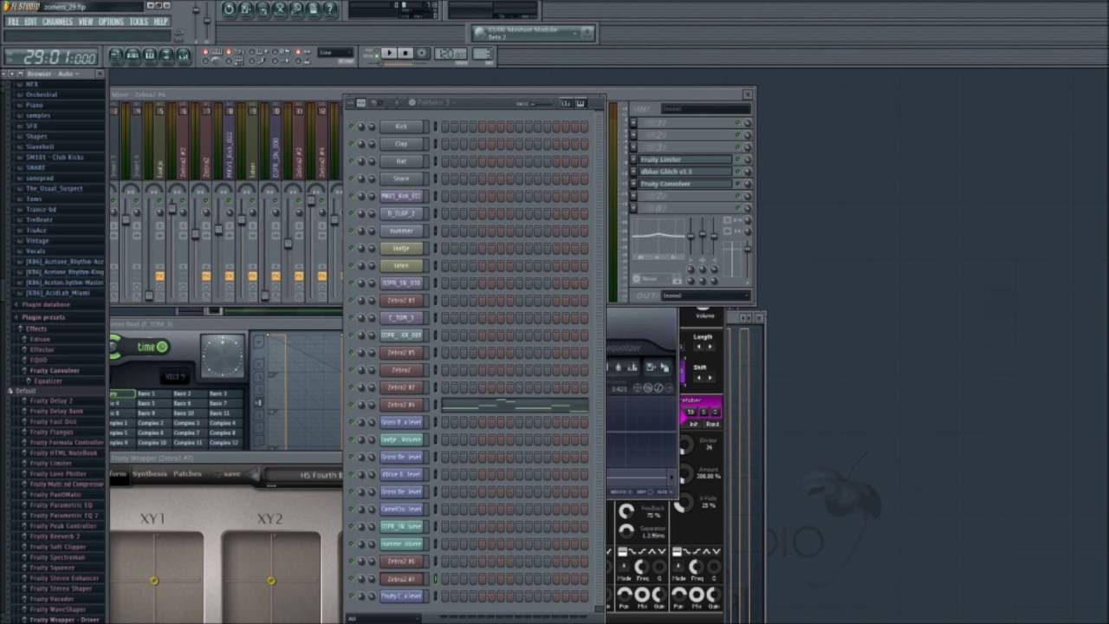Click the first window shortcut icon beside time display
Viewport: 1109px width, 624px height.
tap(115, 55)
